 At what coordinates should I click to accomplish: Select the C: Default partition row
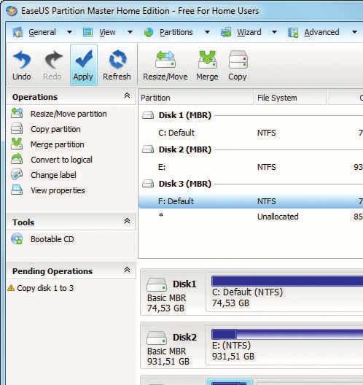pos(251,133)
